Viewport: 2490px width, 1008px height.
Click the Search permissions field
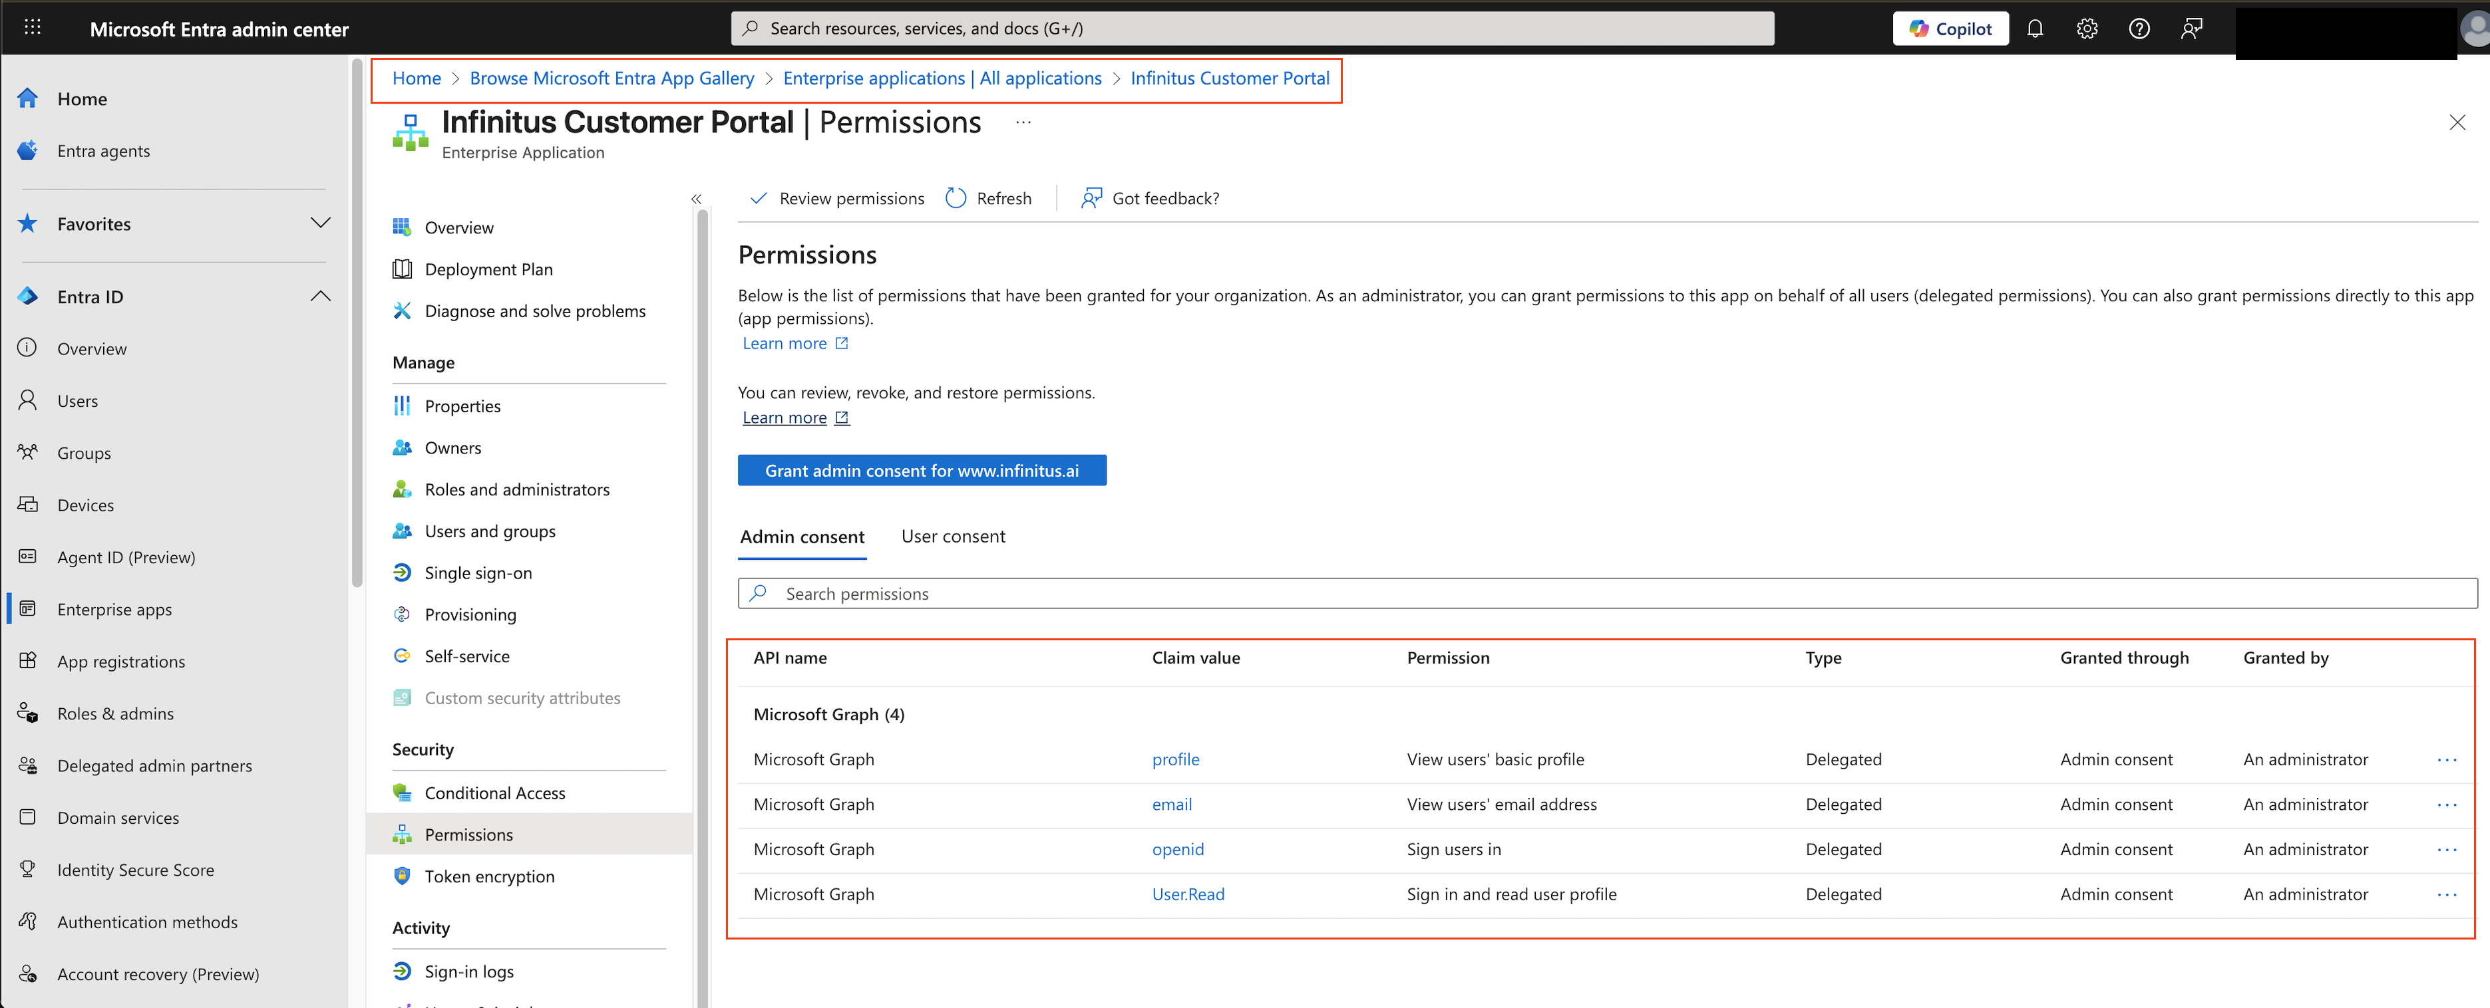(x=1608, y=594)
